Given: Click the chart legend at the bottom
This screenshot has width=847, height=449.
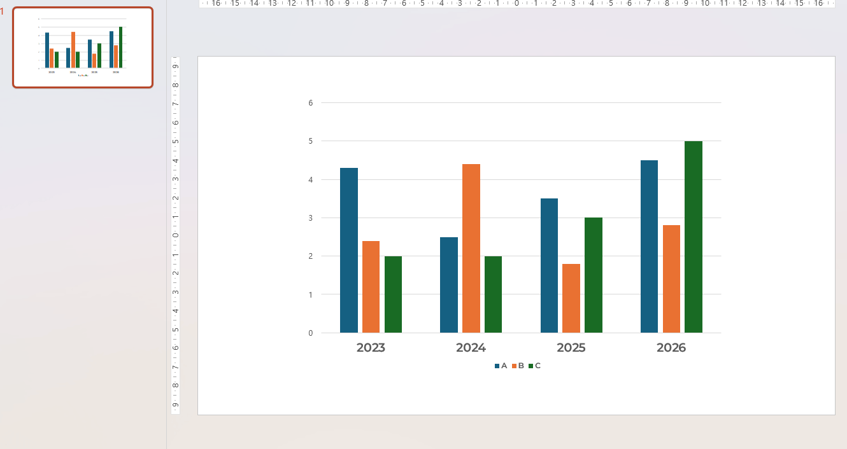Looking at the screenshot, I should tap(516, 366).
